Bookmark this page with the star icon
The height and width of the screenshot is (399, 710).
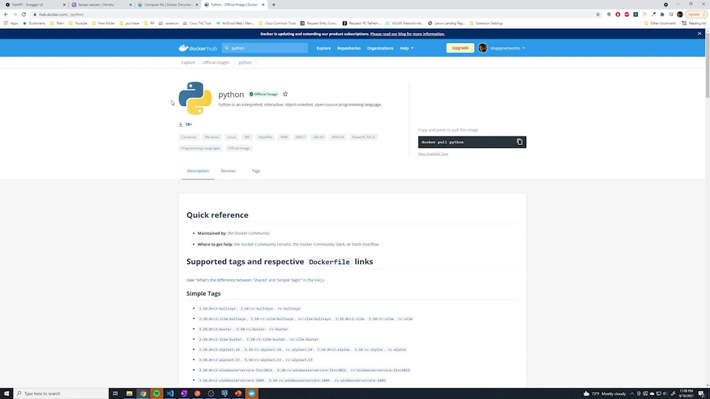click(x=598, y=14)
